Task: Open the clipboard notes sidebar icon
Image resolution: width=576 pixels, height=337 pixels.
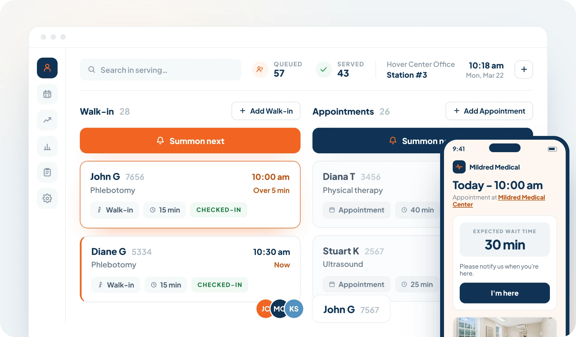Action: click(47, 172)
